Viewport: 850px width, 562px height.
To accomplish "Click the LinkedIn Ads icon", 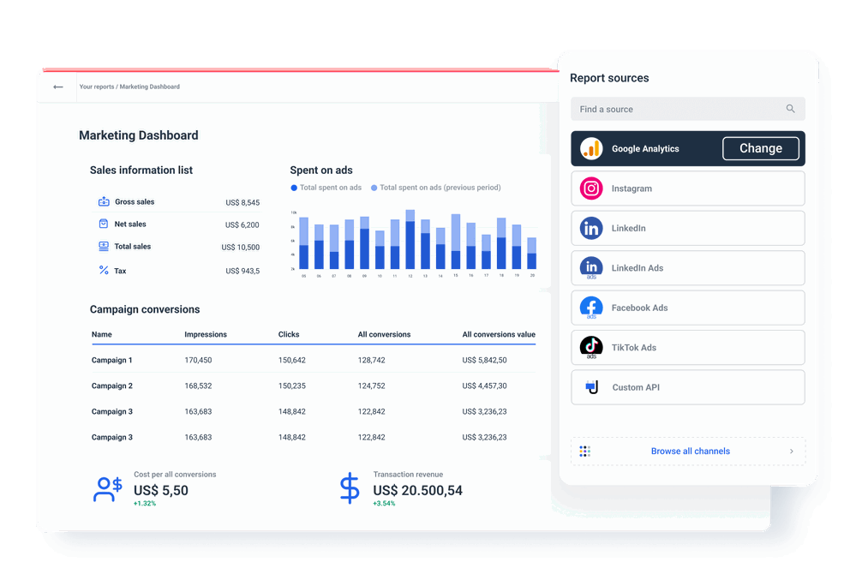I will [591, 267].
